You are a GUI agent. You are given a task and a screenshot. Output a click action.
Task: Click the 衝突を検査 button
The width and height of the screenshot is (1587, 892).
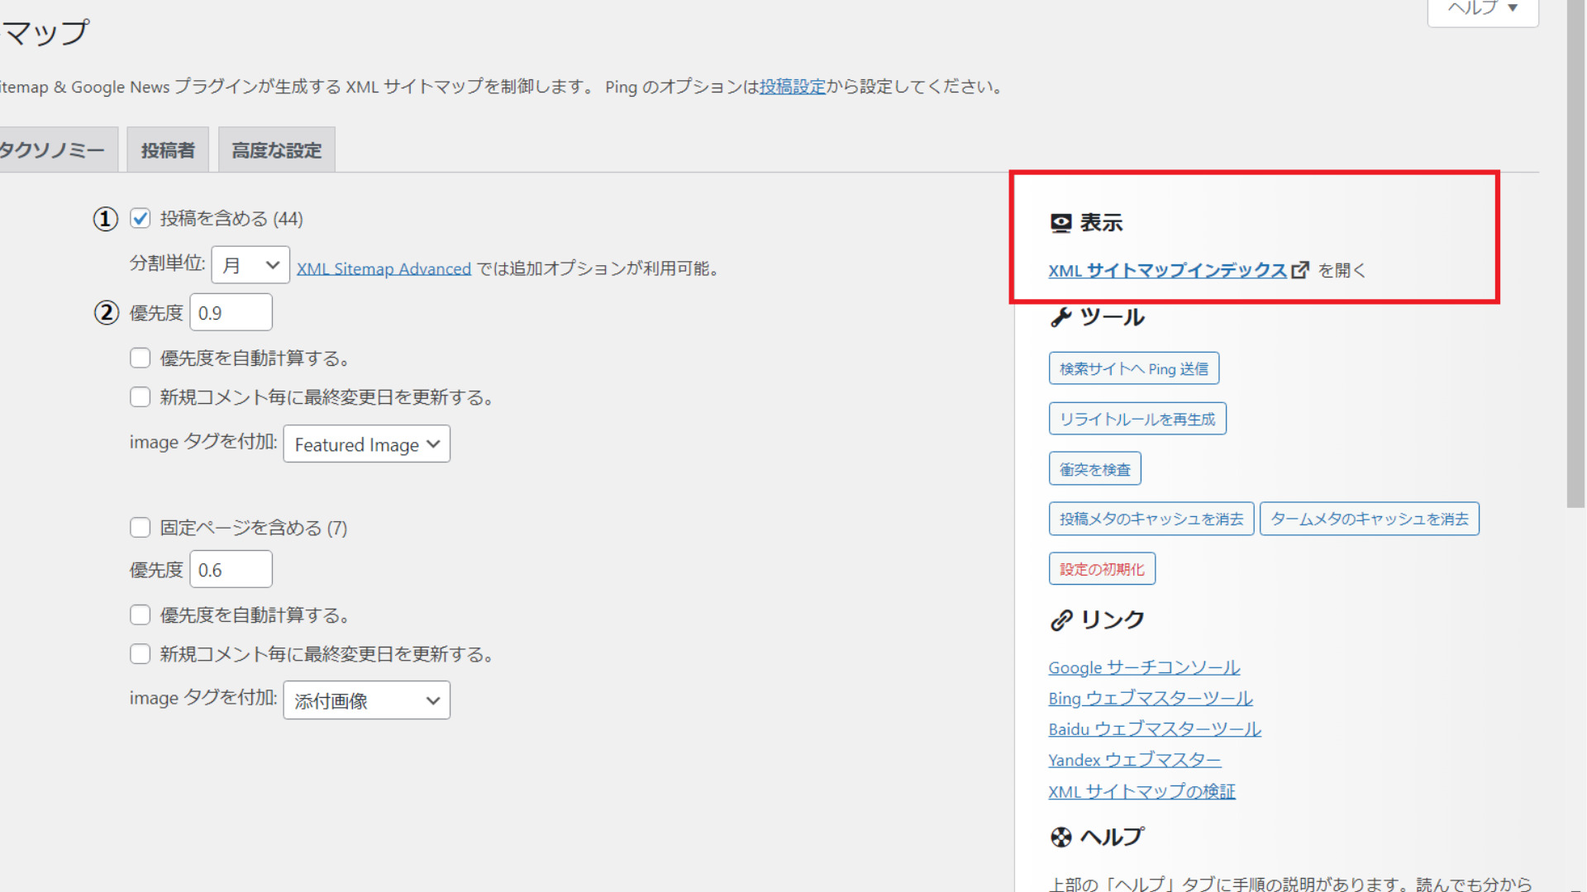1095,469
